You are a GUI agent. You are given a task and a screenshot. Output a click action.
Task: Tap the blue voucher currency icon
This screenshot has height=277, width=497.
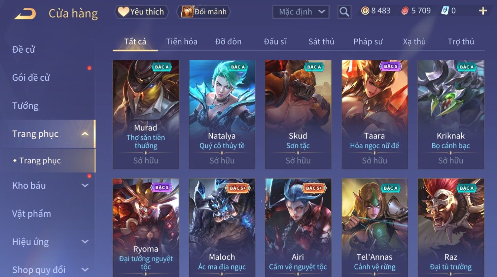pos(445,11)
